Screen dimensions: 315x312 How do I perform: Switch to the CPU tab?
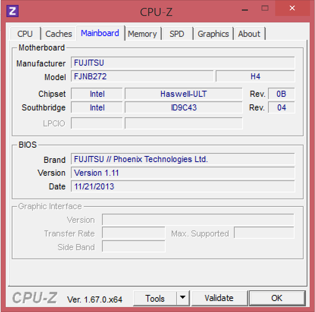[25, 34]
